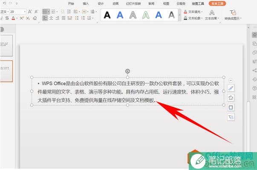Expand the text style gallery more arrow
Viewport: 257px width, 170px height.
(x=179, y=15)
